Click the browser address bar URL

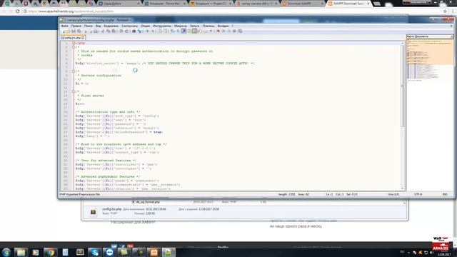[x=71, y=11]
